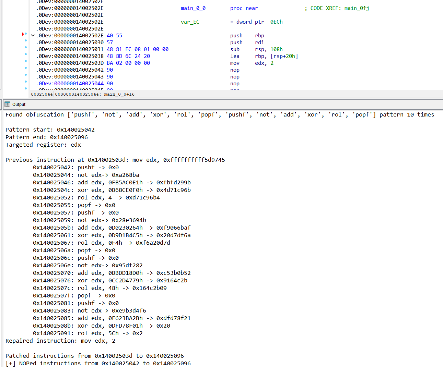Screen dimensions: 443x367
Task: Click the file offset 00025044 in status bar
Action: tap(42, 94)
